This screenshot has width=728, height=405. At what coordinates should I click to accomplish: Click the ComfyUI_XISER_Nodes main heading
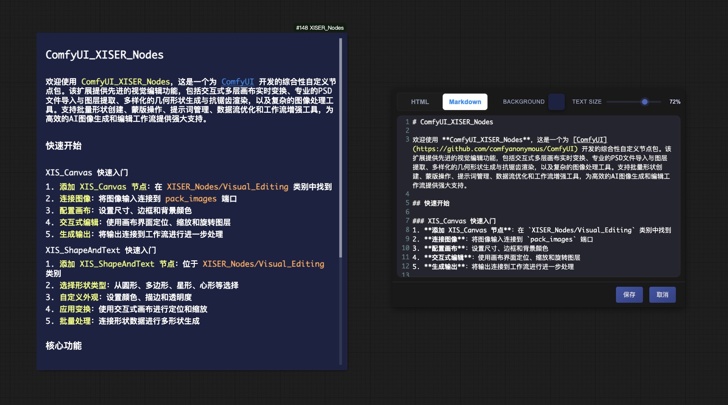(104, 55)
